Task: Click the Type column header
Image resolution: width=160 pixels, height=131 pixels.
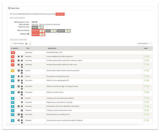Action: point(28,48)
